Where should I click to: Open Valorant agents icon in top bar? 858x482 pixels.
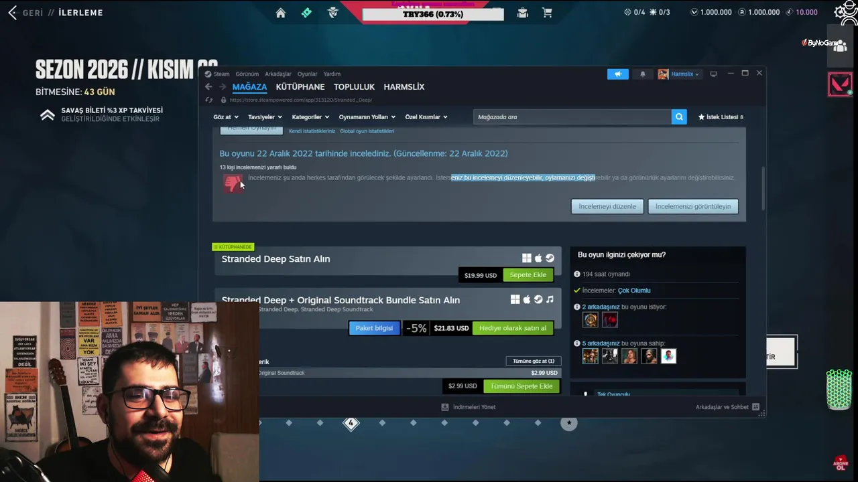click(x=333, y=13)
